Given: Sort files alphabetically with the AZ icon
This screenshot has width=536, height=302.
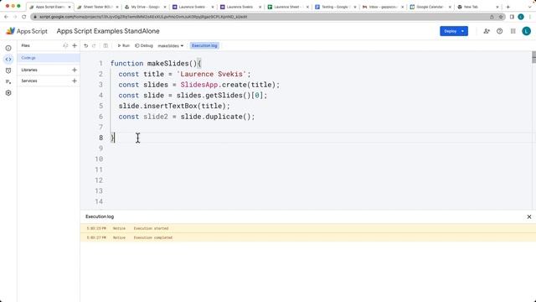Looking at the screenshot, I should click(65, 45).
